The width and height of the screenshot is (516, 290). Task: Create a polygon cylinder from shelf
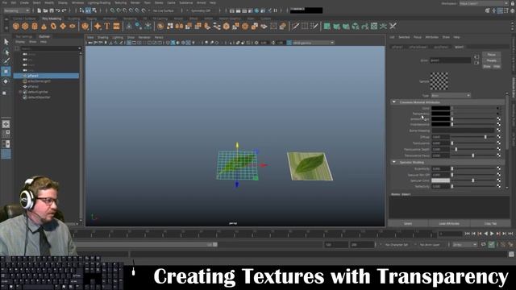[x=35, y=26]
